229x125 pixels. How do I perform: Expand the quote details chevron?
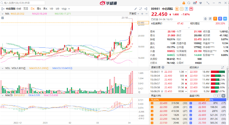(189, 27)
